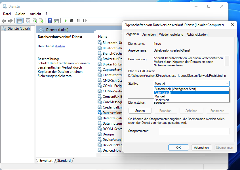Select the CredentialEnr service row
Screen dimensions: 240x170
coord(110,107)
